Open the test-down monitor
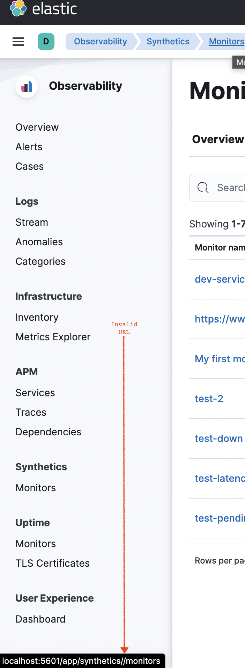The image size is (245, 668). point(218,438)
